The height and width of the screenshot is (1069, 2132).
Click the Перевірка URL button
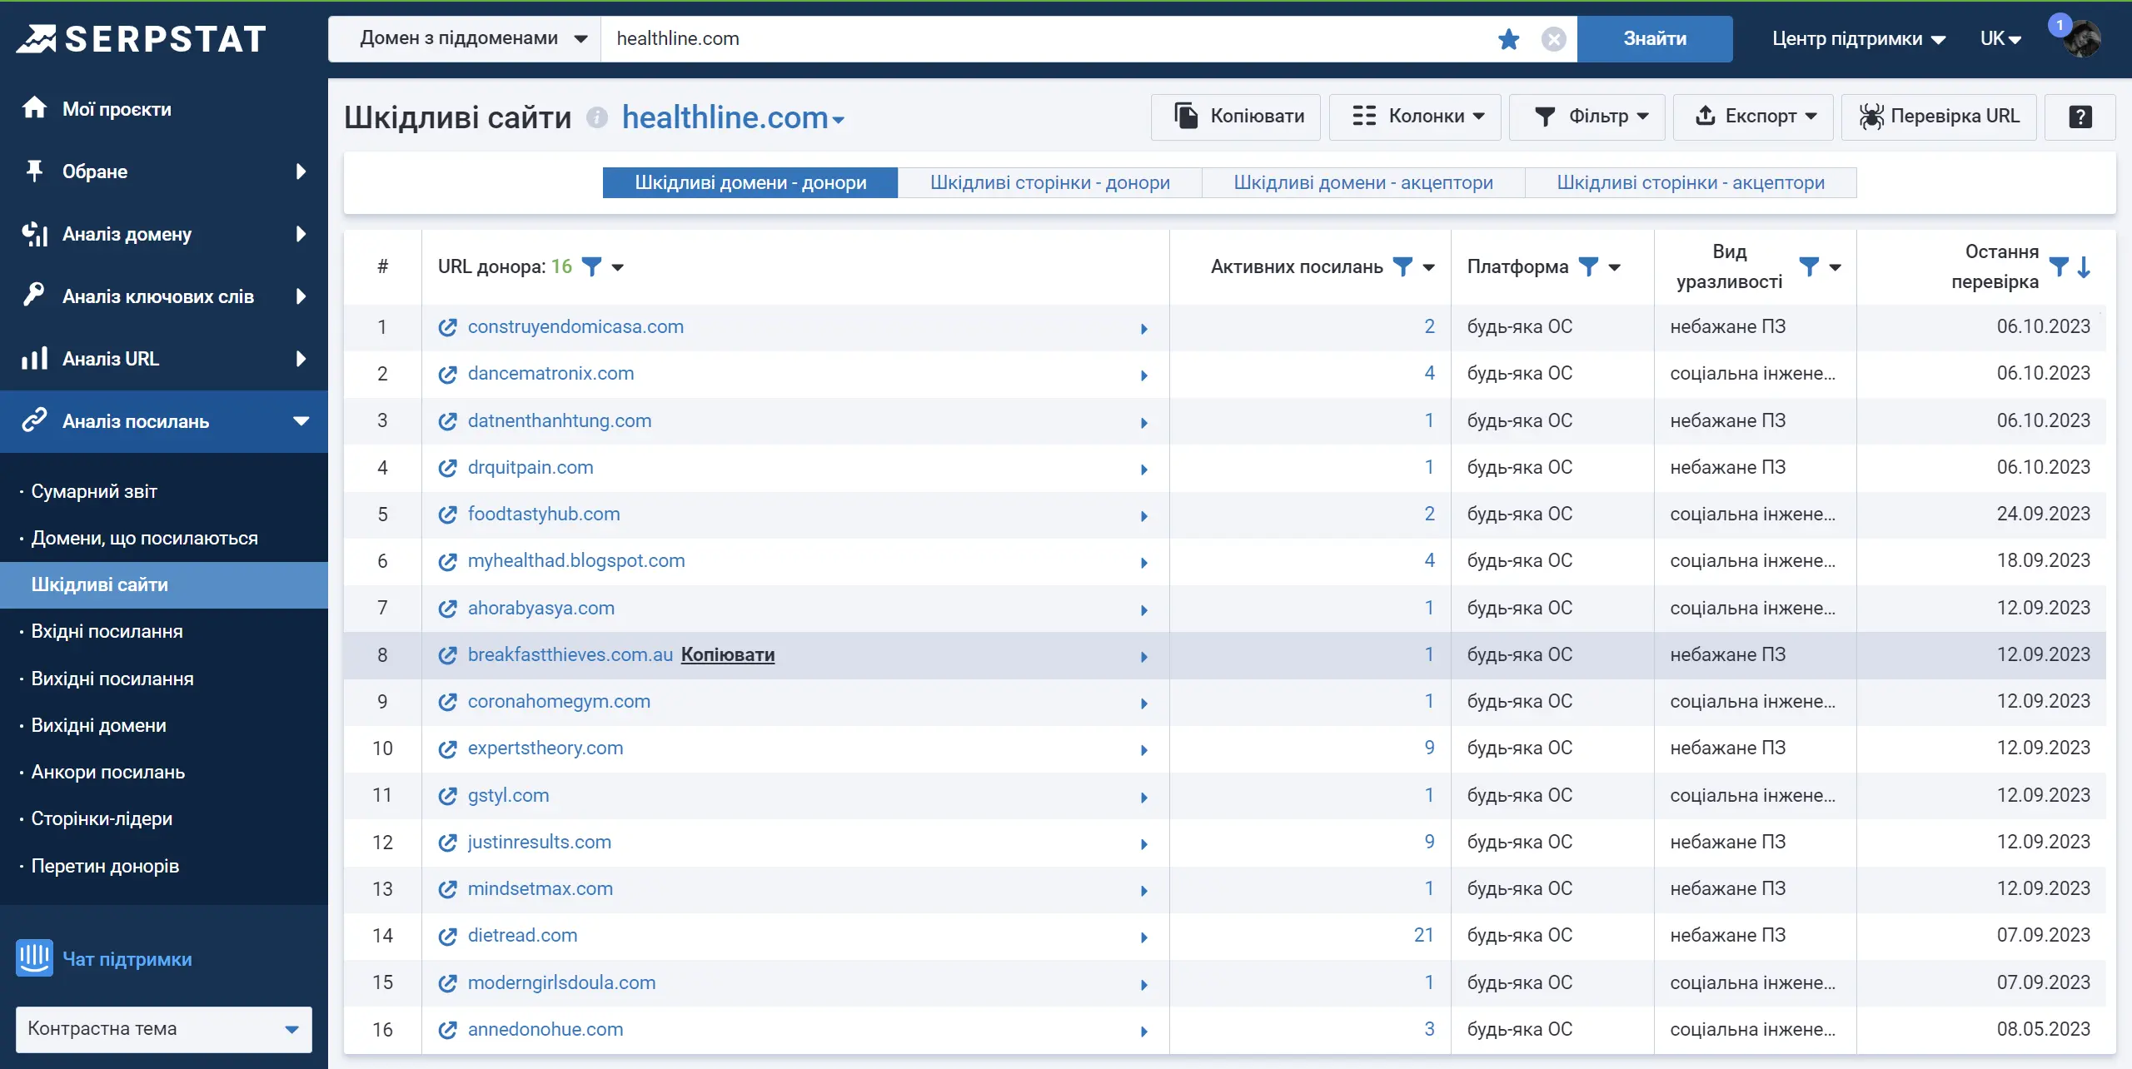1939,117
